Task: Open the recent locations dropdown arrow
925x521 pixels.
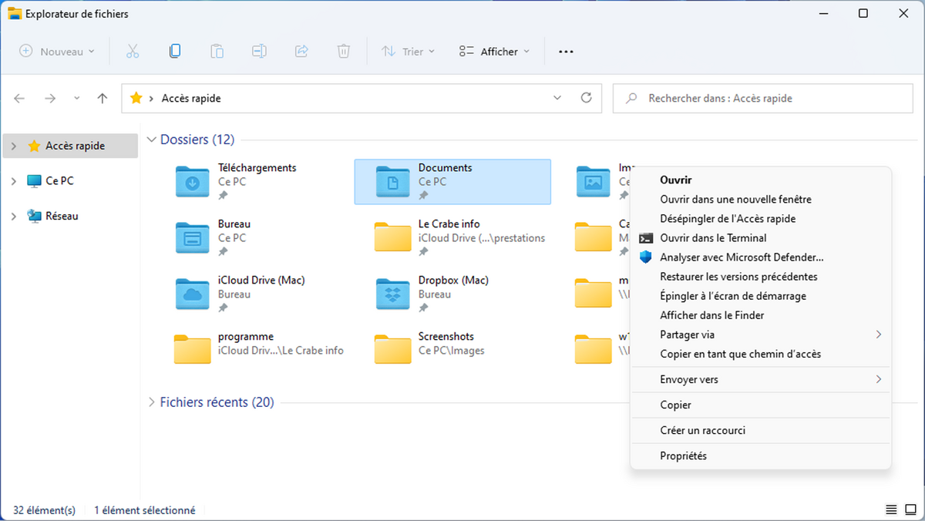Action: (76, 99)
